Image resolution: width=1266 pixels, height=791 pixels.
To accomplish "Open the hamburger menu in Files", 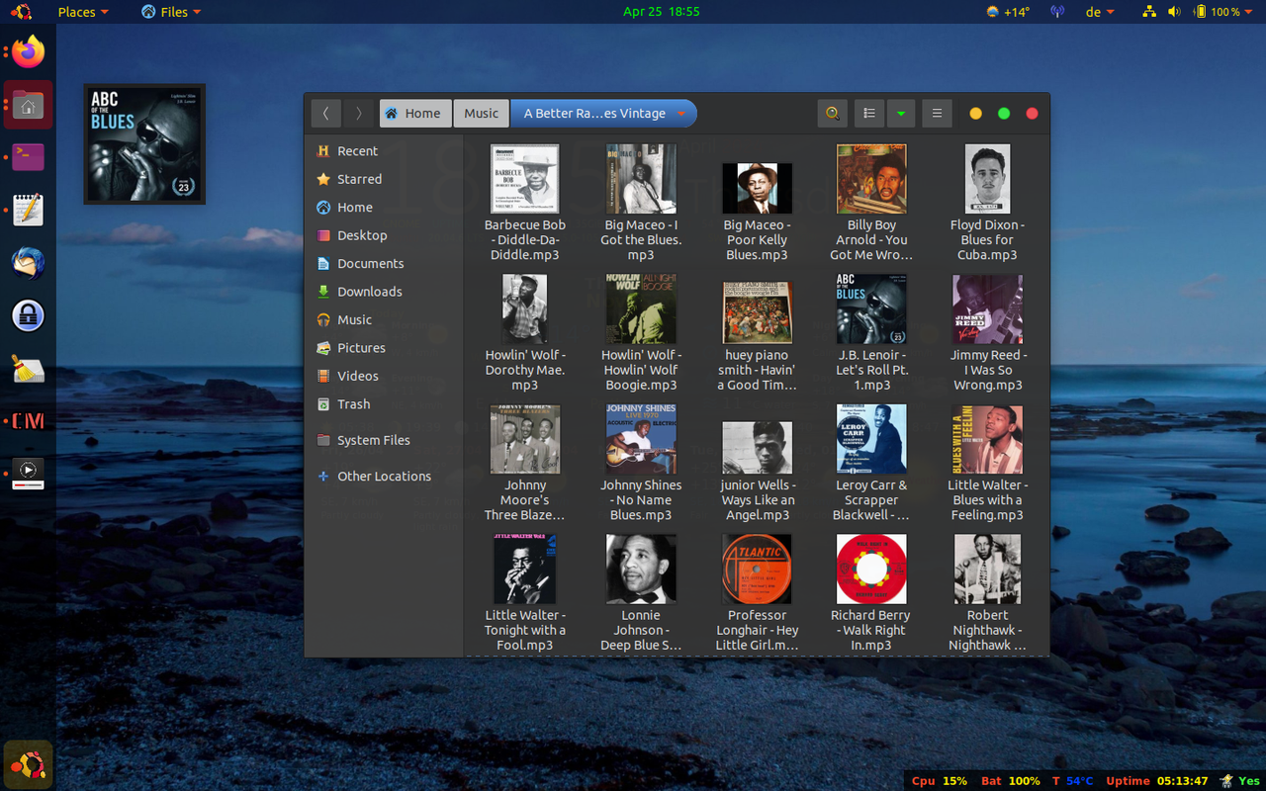I will (x=937, y=114).
